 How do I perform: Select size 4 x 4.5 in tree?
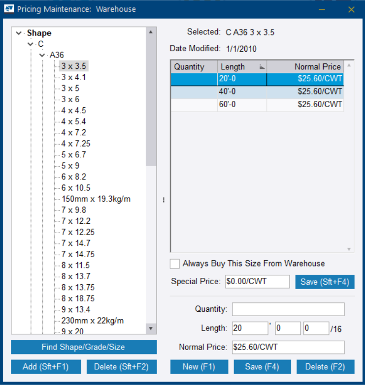(x=73, y=111)
